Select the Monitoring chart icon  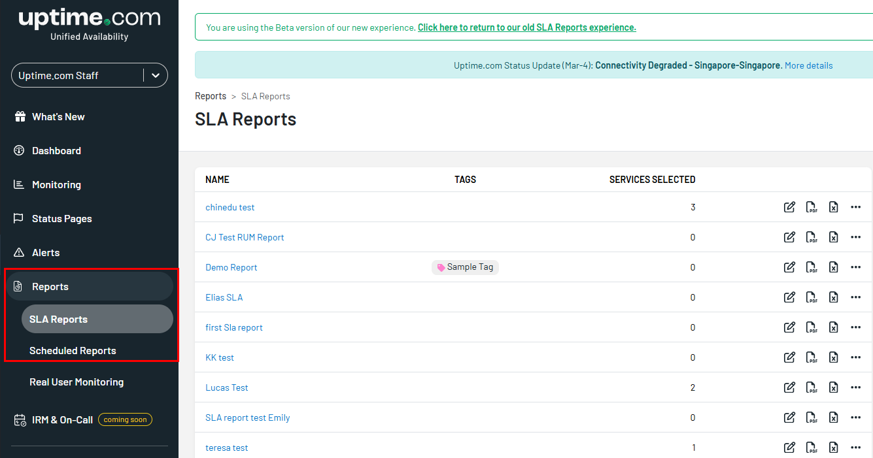point(19,185)
